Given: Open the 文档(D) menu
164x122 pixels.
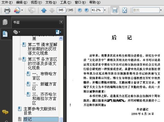Looking at the screenshot, I should coord(51,2).
